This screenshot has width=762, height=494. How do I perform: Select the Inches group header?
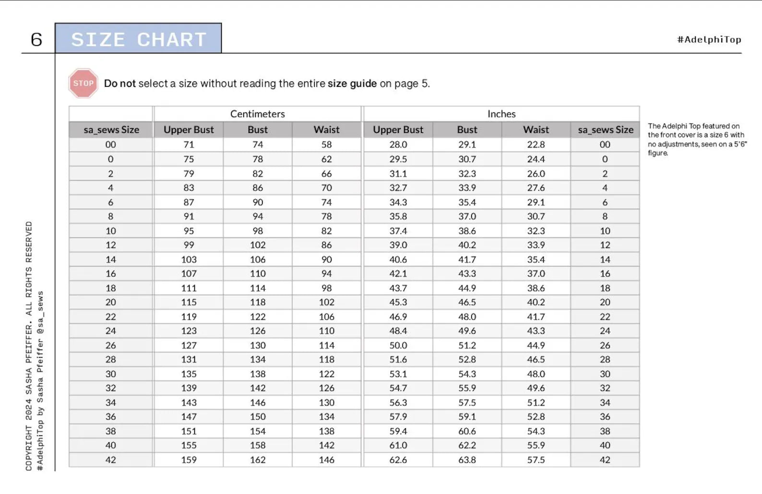click(501, 114)
